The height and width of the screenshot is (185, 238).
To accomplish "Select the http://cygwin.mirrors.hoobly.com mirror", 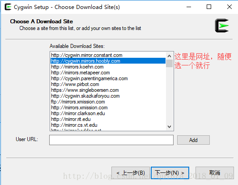I will click(x=108, y=61).
